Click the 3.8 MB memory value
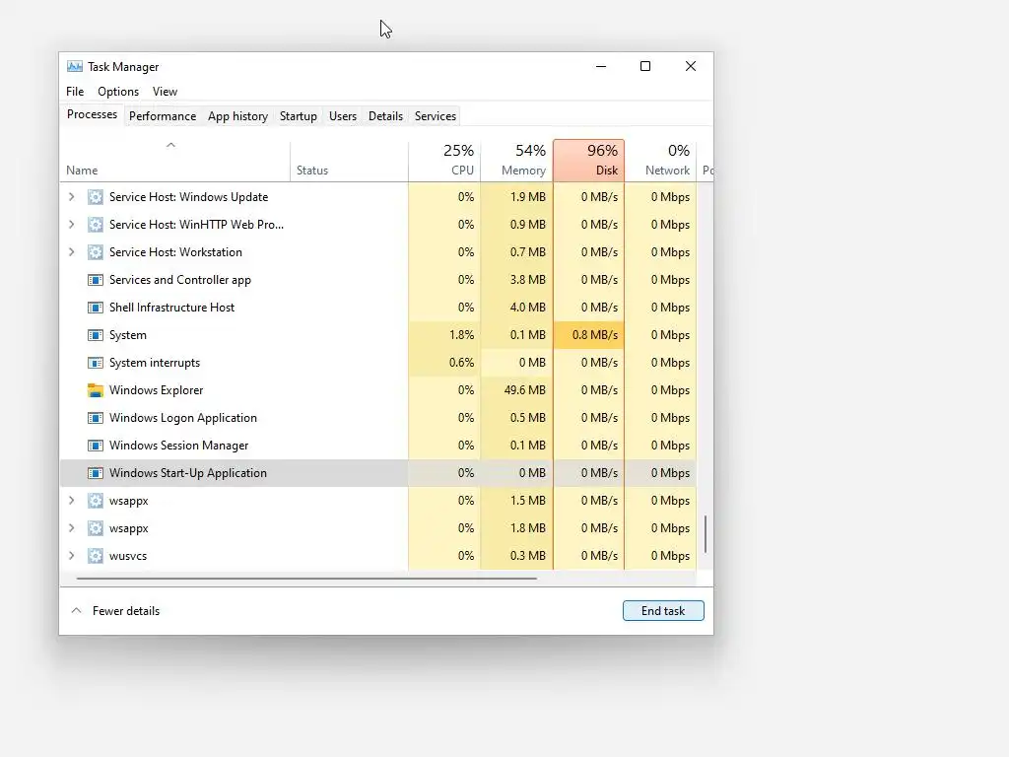1009x757 pixels. pos(528,280)
